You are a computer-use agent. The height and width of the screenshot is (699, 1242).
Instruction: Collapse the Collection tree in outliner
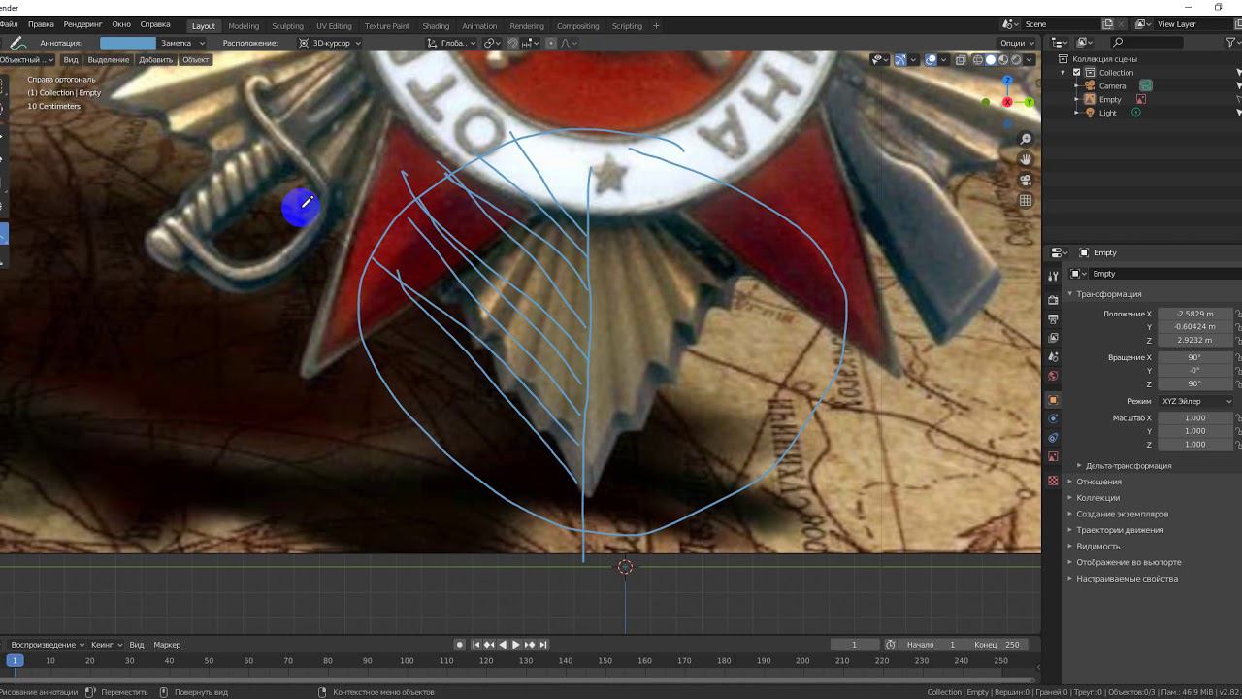tap(1063, 73)
